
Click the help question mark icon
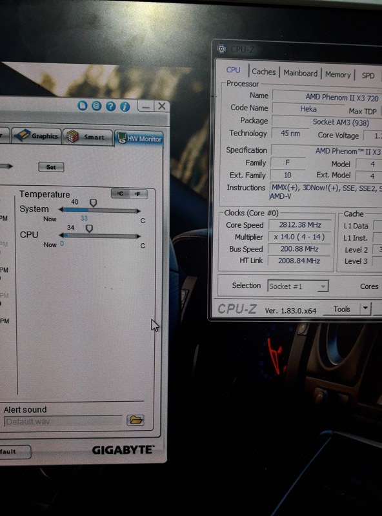(x=110, y=106)
